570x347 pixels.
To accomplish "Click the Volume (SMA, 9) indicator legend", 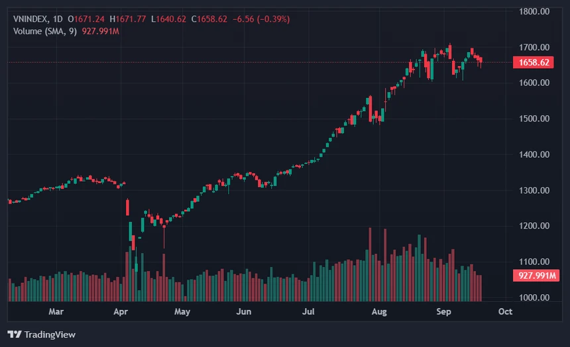I will pos(45,32).
